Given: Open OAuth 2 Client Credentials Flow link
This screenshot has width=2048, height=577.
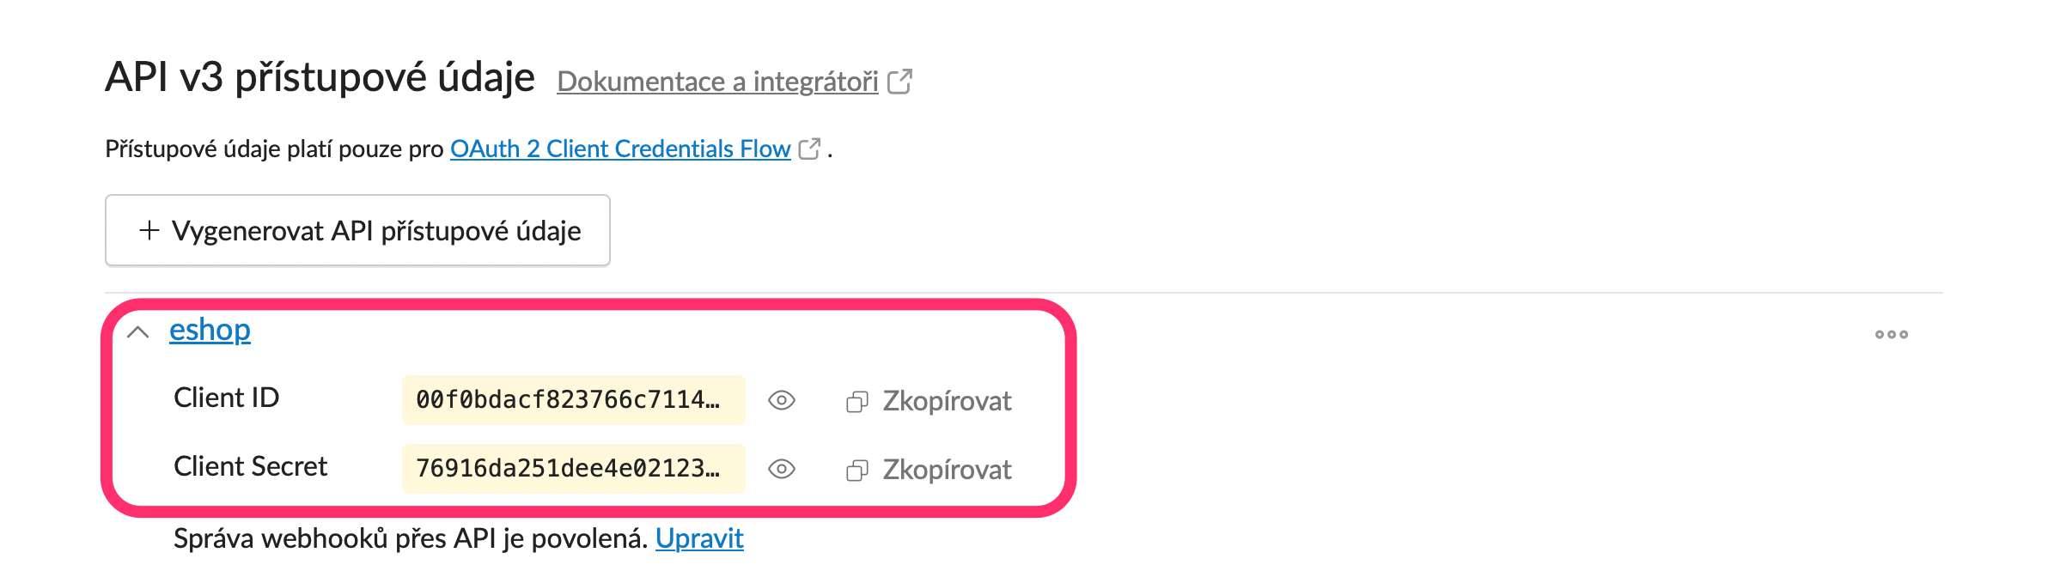Looking at the screenshot, I should click(620, 149).
